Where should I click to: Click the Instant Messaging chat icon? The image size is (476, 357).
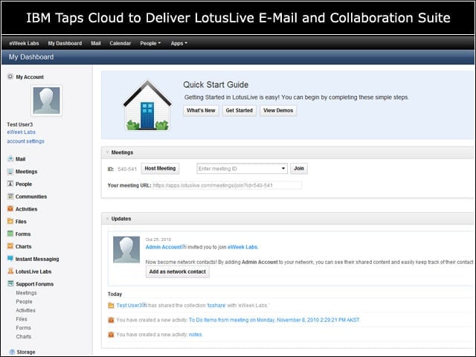(x=10, y=259)
